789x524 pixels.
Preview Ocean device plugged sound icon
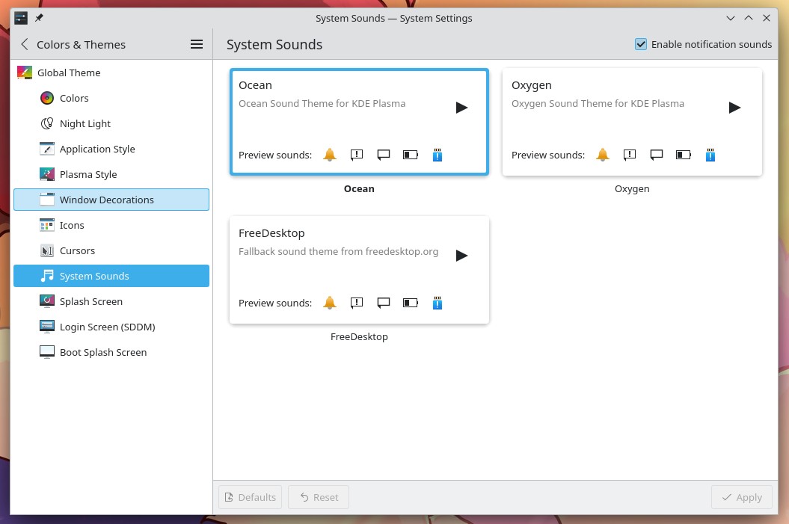point(438,155)
